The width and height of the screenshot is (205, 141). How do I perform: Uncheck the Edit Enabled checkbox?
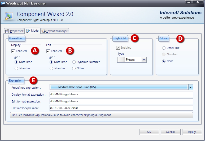coord(48,51)
